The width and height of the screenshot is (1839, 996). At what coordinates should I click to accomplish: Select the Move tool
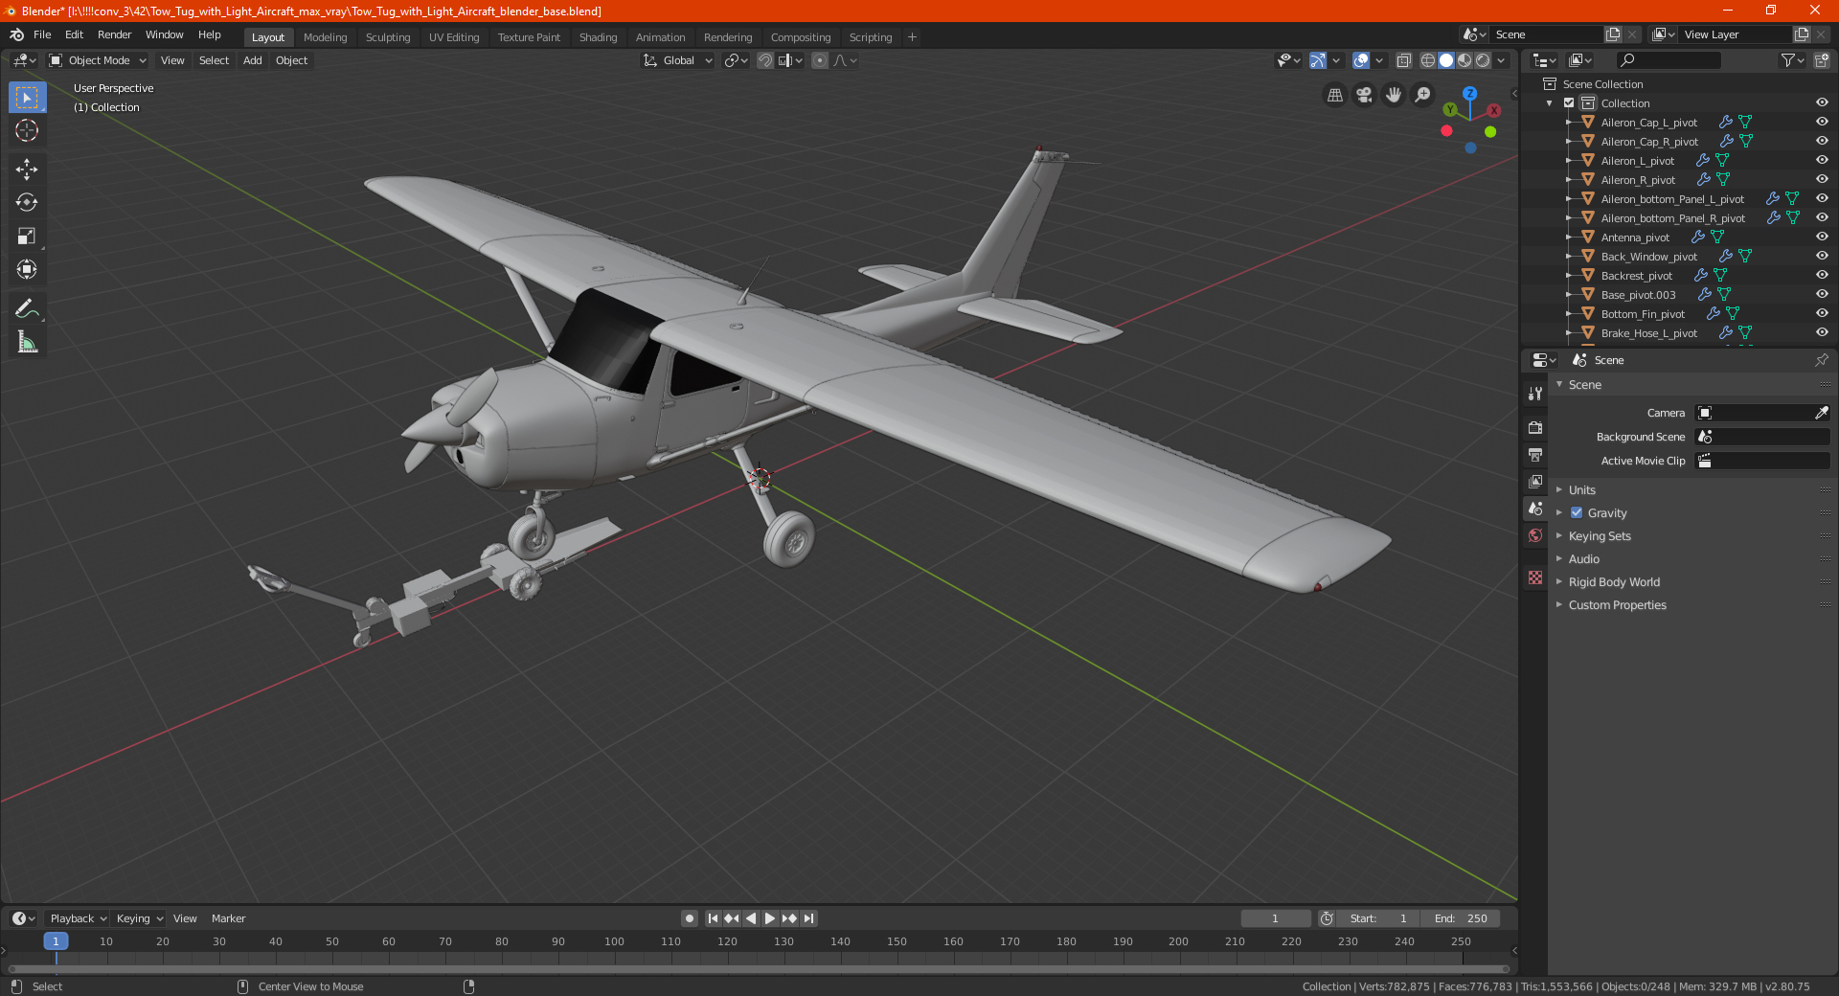(27, 170)
